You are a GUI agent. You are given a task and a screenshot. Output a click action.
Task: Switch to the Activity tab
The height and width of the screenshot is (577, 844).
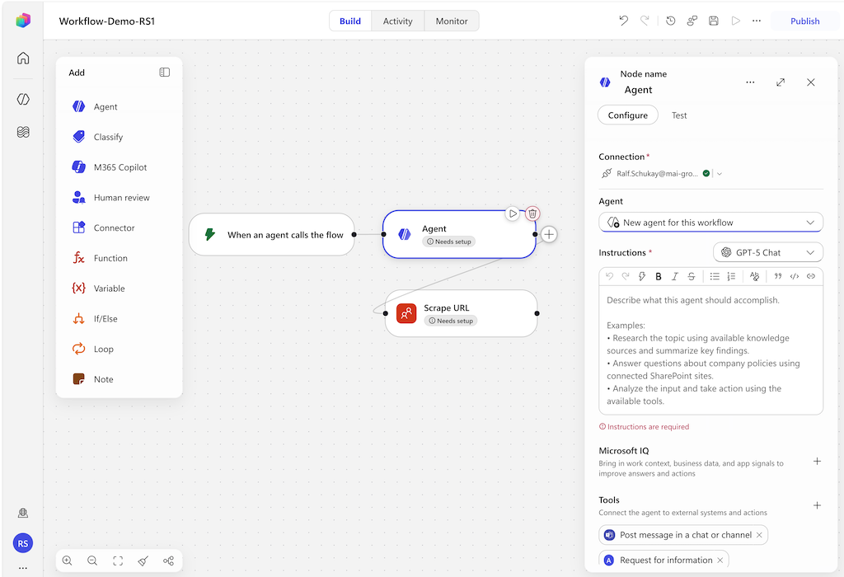click(398, 21)
